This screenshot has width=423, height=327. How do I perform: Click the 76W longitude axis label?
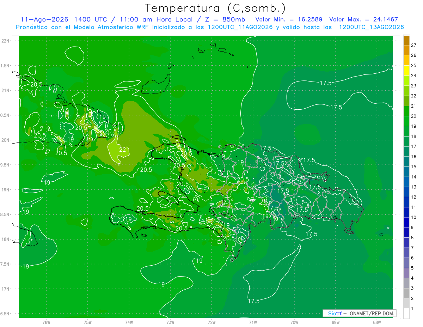pos(46,322)
